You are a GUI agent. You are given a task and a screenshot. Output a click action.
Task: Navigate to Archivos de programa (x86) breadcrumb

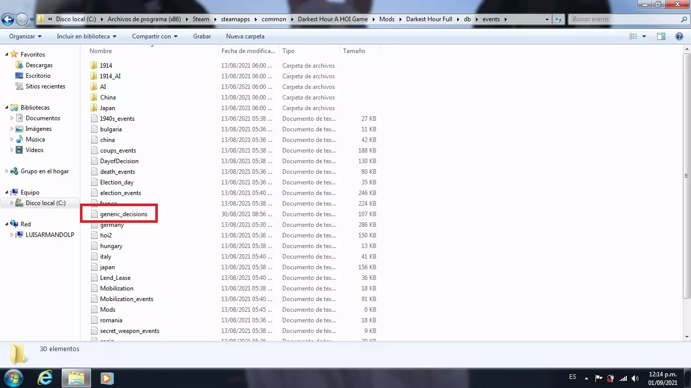tap(144, 19)
